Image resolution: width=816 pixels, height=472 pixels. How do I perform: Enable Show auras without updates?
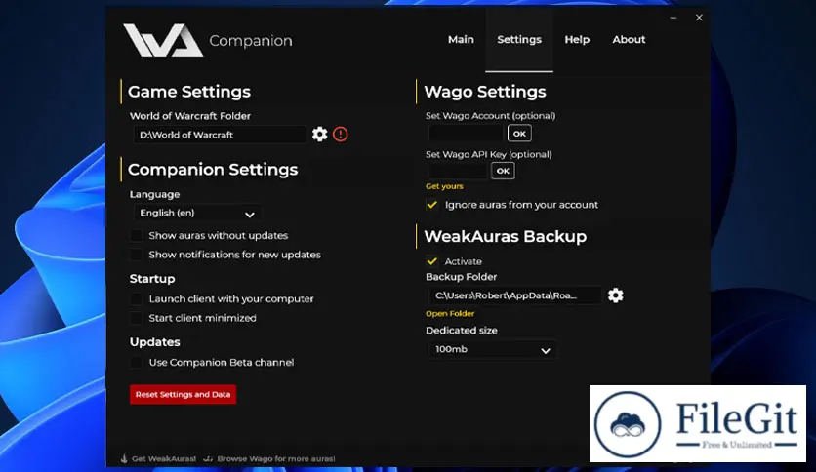137,235
